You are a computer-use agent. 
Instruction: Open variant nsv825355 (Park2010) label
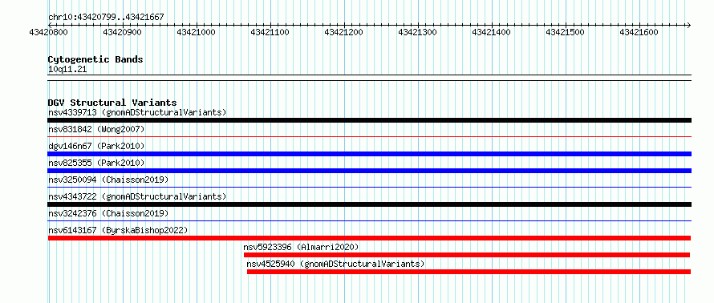pos(96,163)
